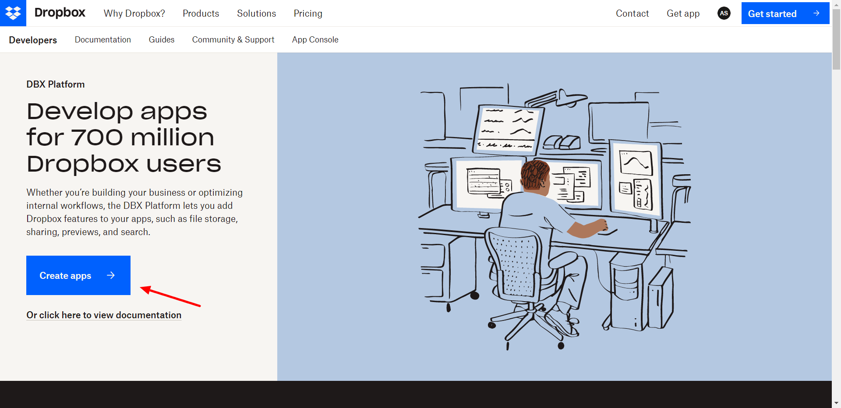Open the Why Dropbox? menu
Screen dimensions: 841x408
134,14
